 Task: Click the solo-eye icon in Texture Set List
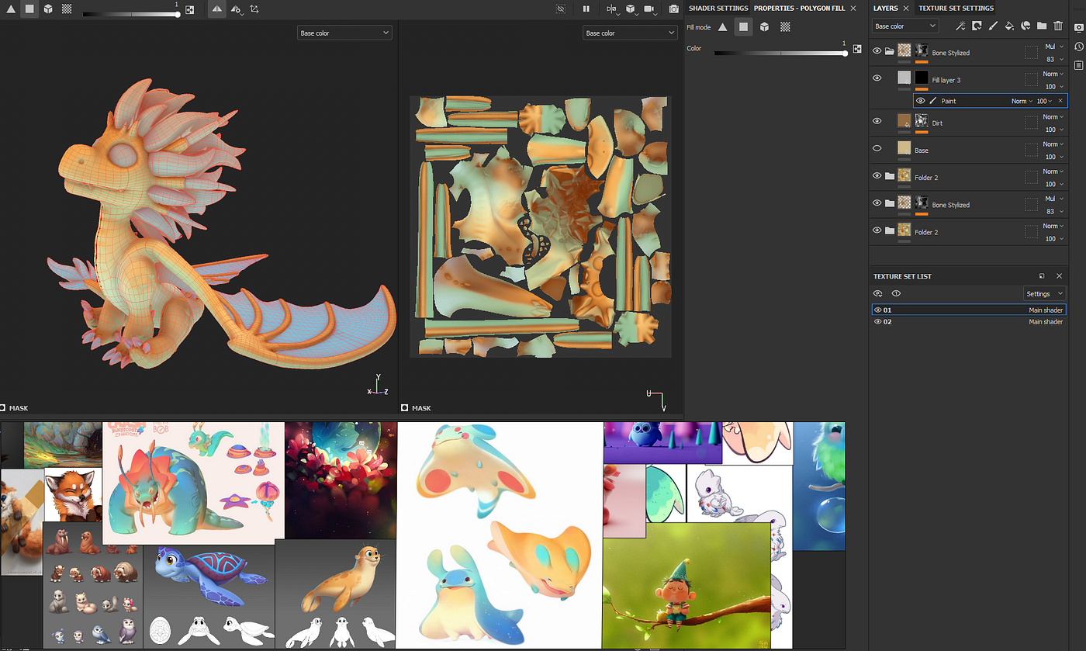tap(896, 294)
